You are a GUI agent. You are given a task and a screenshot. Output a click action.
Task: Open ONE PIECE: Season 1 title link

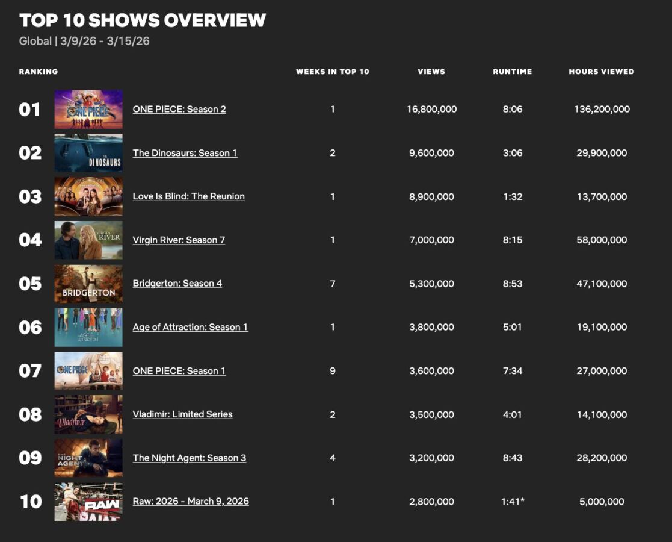coord(179,371)
